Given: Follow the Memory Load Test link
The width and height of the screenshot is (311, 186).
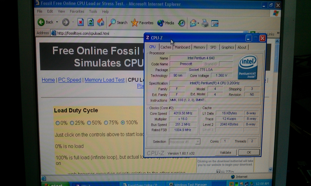Looking at the screenshot, I should [x=104, y=80].
